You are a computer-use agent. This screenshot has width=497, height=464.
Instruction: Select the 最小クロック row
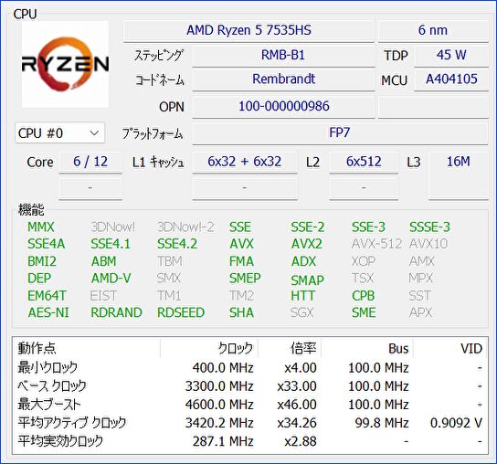pos(250,368)
